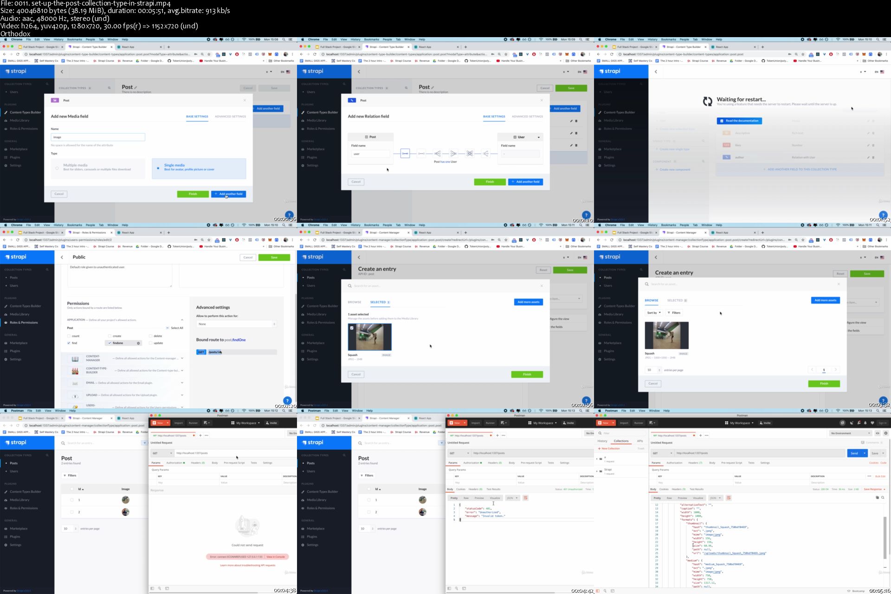Click the blue help question mark on the Public role page

[287, 400]
